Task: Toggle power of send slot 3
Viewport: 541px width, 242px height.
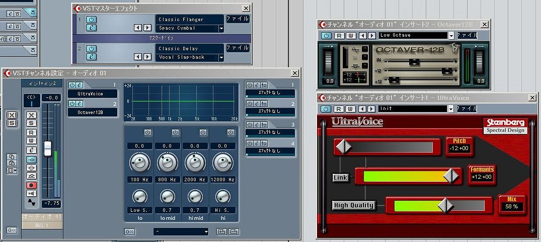Action: (x=249, y=125)
